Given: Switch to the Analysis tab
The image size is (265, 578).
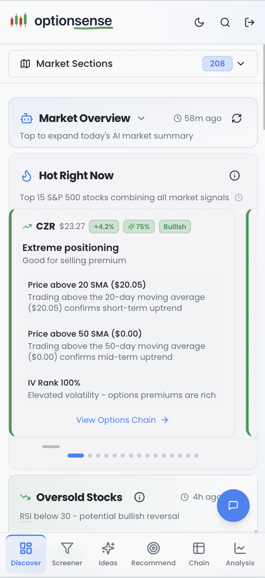Looking at the screenshot, I should point(240,554).
